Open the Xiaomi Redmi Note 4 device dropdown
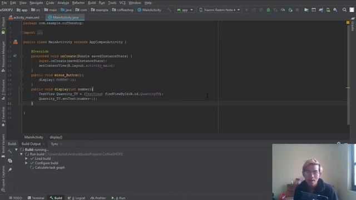 (x=219, y=10)
